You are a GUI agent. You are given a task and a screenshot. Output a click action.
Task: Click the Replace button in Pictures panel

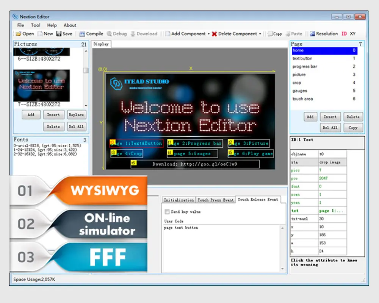76,115
